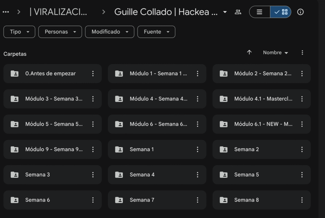Expand the Tipo filter dropdown
This screenshot has height=218, width=325.
click(19, 32)
